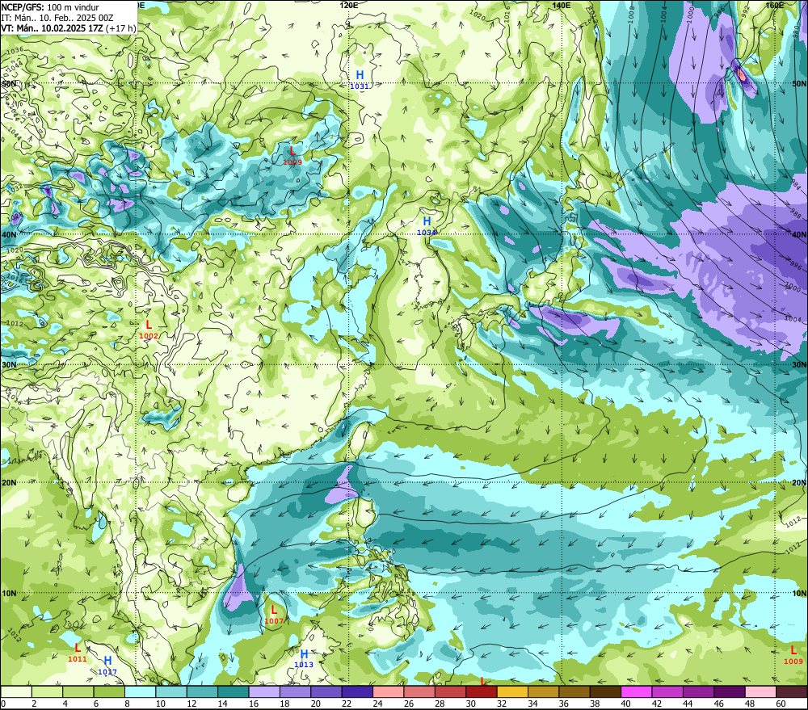Select the dark red swatch between 30 and 32
Screen dimensions: 808x710
pyautogui.click(x=482, y=691)
